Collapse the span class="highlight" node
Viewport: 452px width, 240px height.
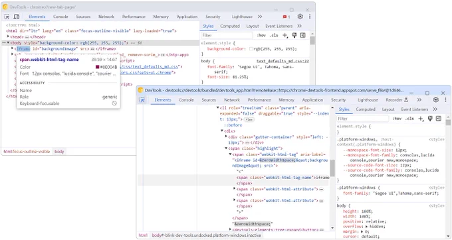pyautogui.click(x=226, y=149)
